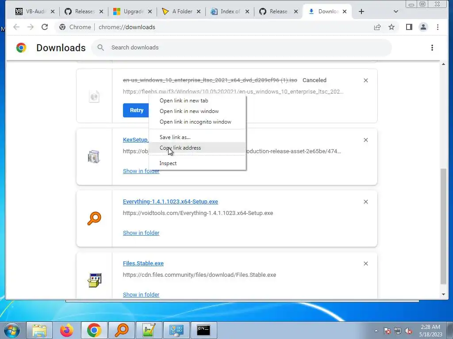Open Notepad++ from the taskbar
Image resolution: width=453 pixels, height=339 pixels.
[x=149, y=330]
